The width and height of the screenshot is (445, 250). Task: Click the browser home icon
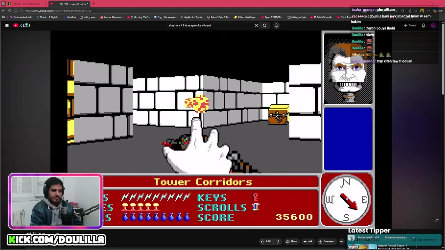16,11
